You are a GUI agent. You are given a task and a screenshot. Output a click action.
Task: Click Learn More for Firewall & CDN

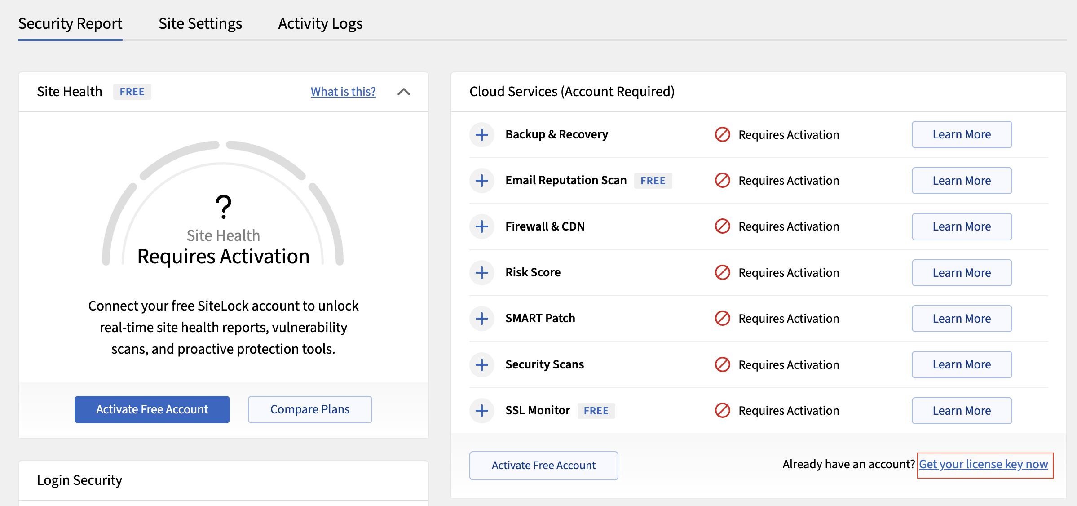click(x=961, y=226)
